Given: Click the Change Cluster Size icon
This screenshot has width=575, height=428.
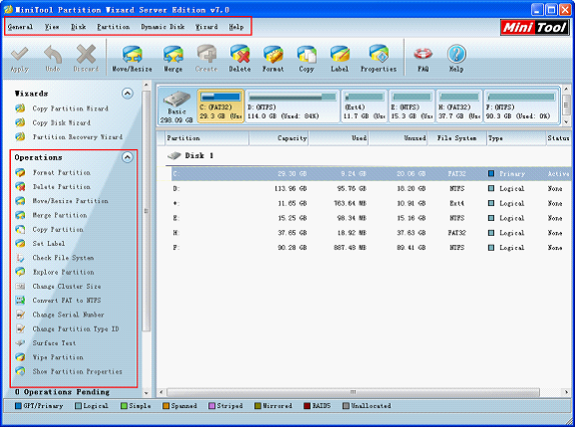Looking at the screenshot, I should (20, 287).
